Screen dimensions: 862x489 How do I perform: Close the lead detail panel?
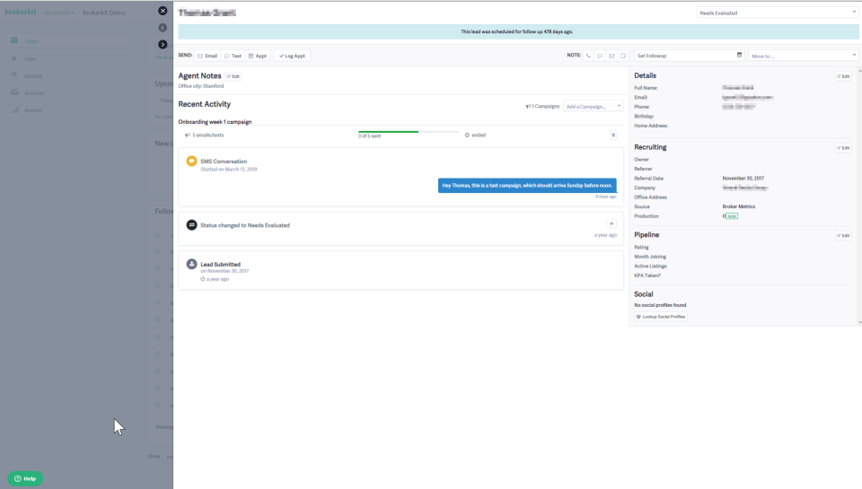click(163, 11)
